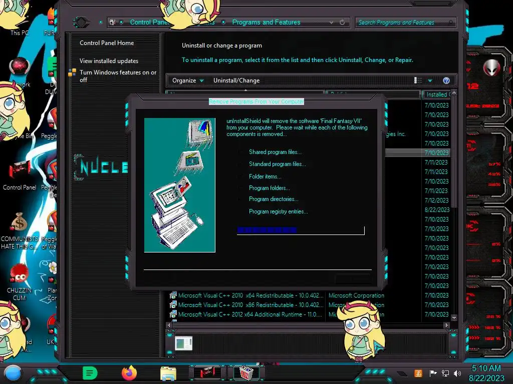The image size is (513, 384).
Task: Click the Shared program files item
Action: (x=275, y=152)
